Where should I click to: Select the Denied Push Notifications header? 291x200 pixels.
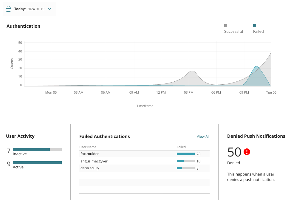pyautogui.click(x=256, y=136)
